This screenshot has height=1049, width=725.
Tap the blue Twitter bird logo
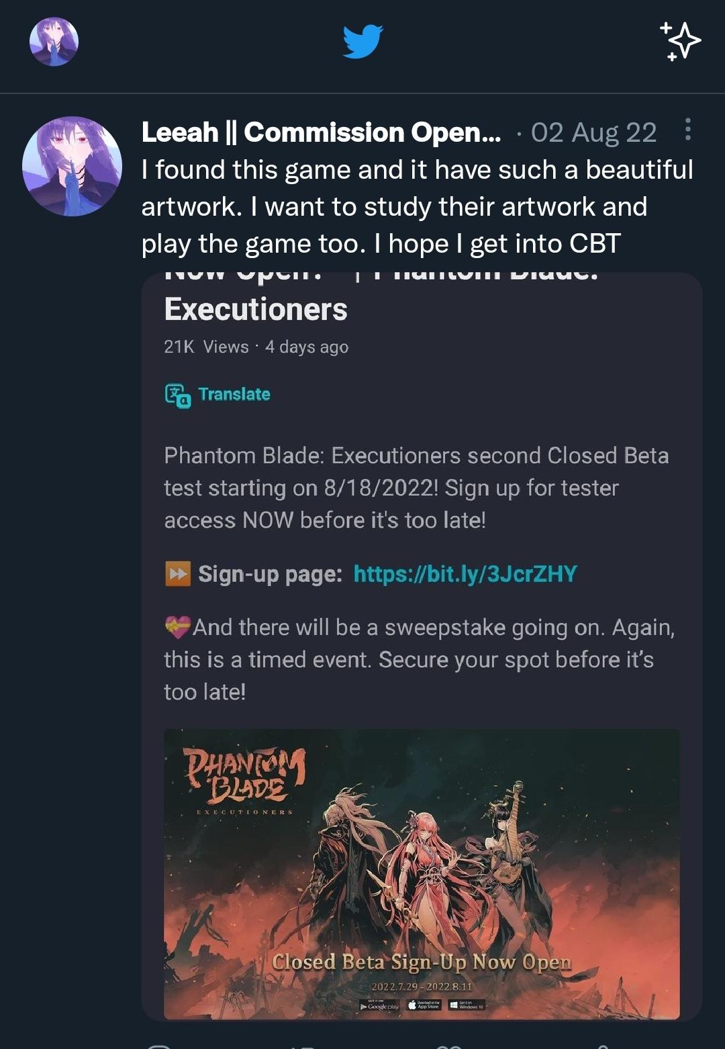[362, 42]
